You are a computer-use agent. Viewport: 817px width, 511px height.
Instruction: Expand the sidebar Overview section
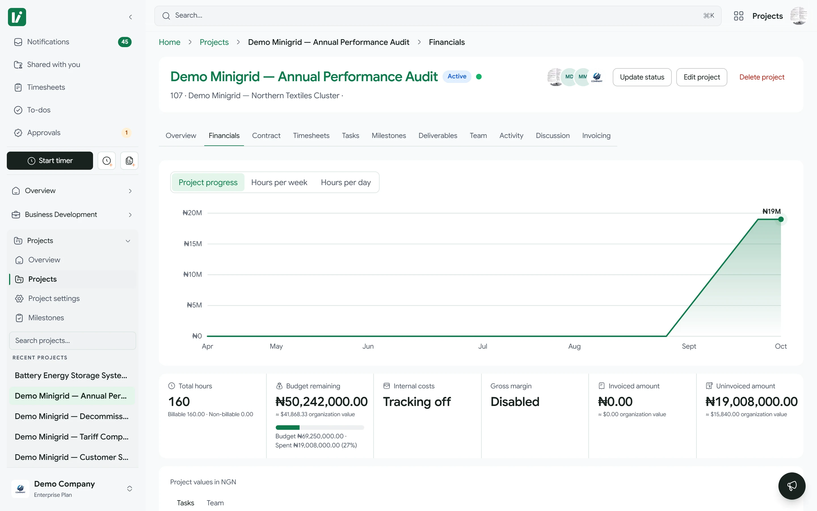pyautogui.click(x=72, y=190)
